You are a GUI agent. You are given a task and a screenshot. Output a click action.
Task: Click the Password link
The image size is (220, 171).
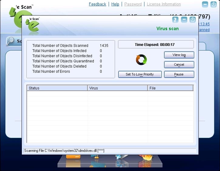click(x=133, y=4)
